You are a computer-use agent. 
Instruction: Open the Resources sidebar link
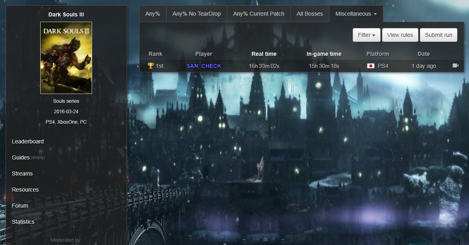[25, 190]
